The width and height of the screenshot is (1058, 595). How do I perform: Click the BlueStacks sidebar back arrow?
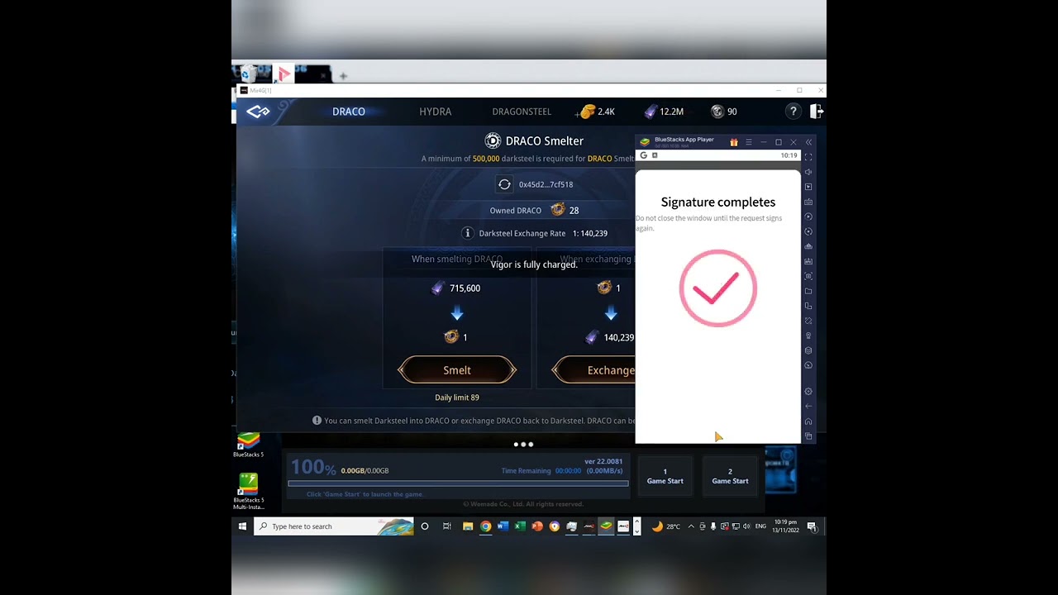tap(808, 407)
